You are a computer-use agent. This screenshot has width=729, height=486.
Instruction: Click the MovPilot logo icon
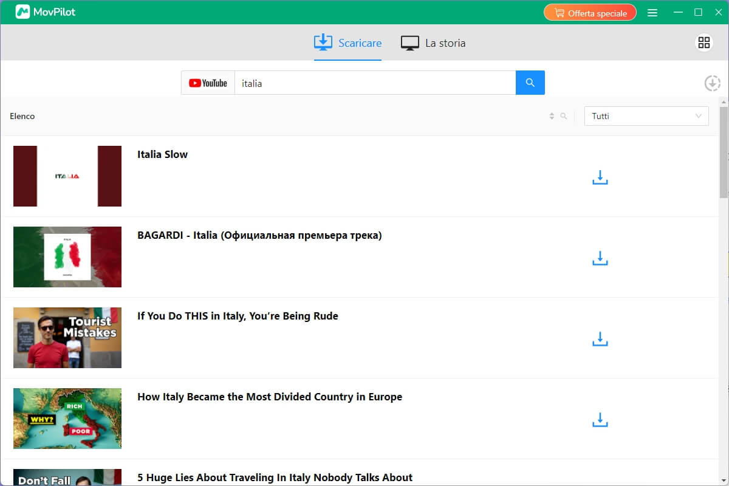[22, 12]
